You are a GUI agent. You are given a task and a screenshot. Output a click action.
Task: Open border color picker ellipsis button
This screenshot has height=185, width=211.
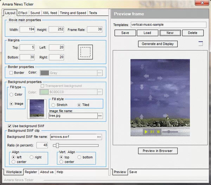tap(100, 73)
